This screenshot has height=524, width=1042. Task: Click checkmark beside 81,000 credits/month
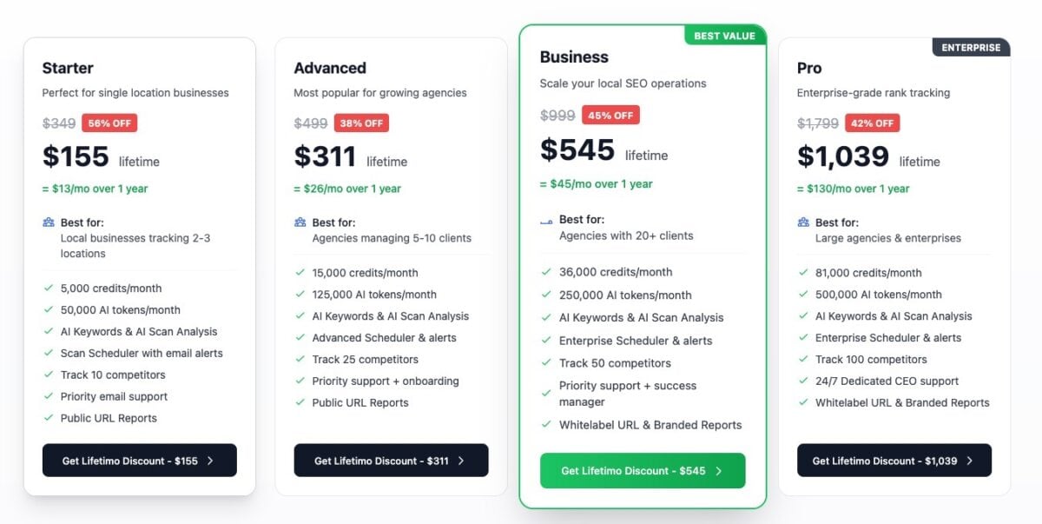pos(803,273)
